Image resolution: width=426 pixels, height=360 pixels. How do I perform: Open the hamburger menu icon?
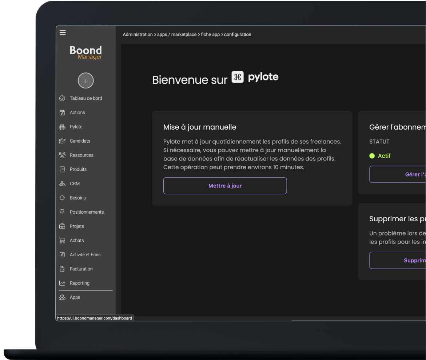pyautogui.click(x=63, y=33)
